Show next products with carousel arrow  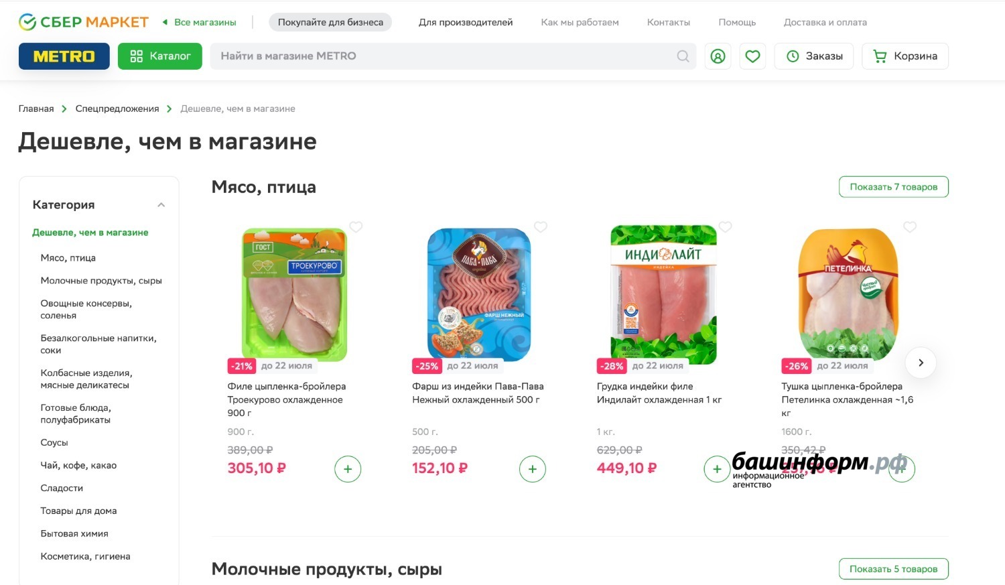pos(921,363)
